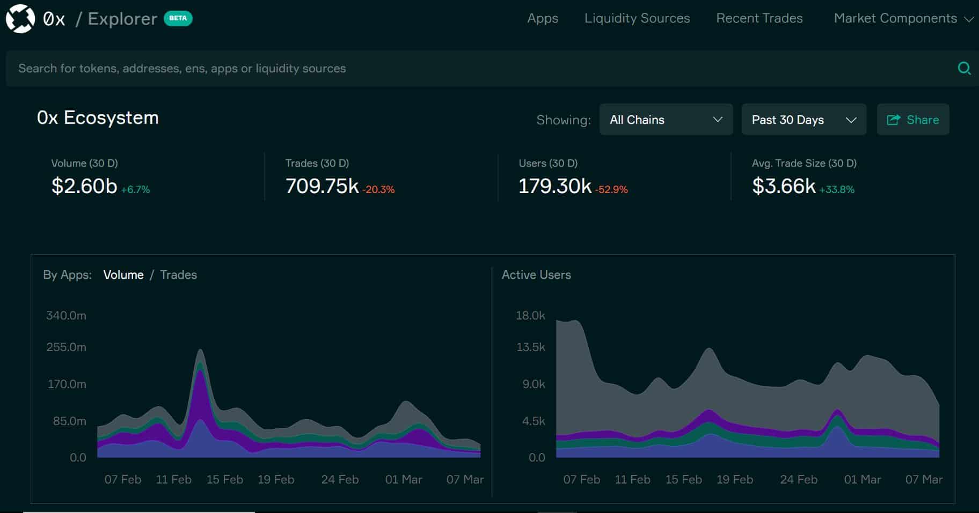The width and height of the screenshot is (979, 513).
Task: Click the $3.66k average trade size
Action: pos(784,186)
